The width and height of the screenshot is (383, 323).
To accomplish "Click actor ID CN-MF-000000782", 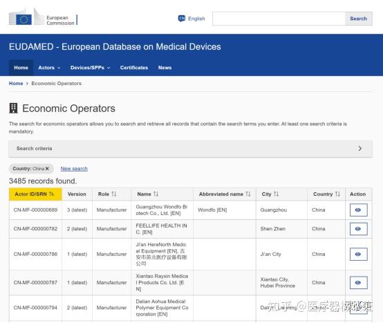I will (x=35, y=229).
